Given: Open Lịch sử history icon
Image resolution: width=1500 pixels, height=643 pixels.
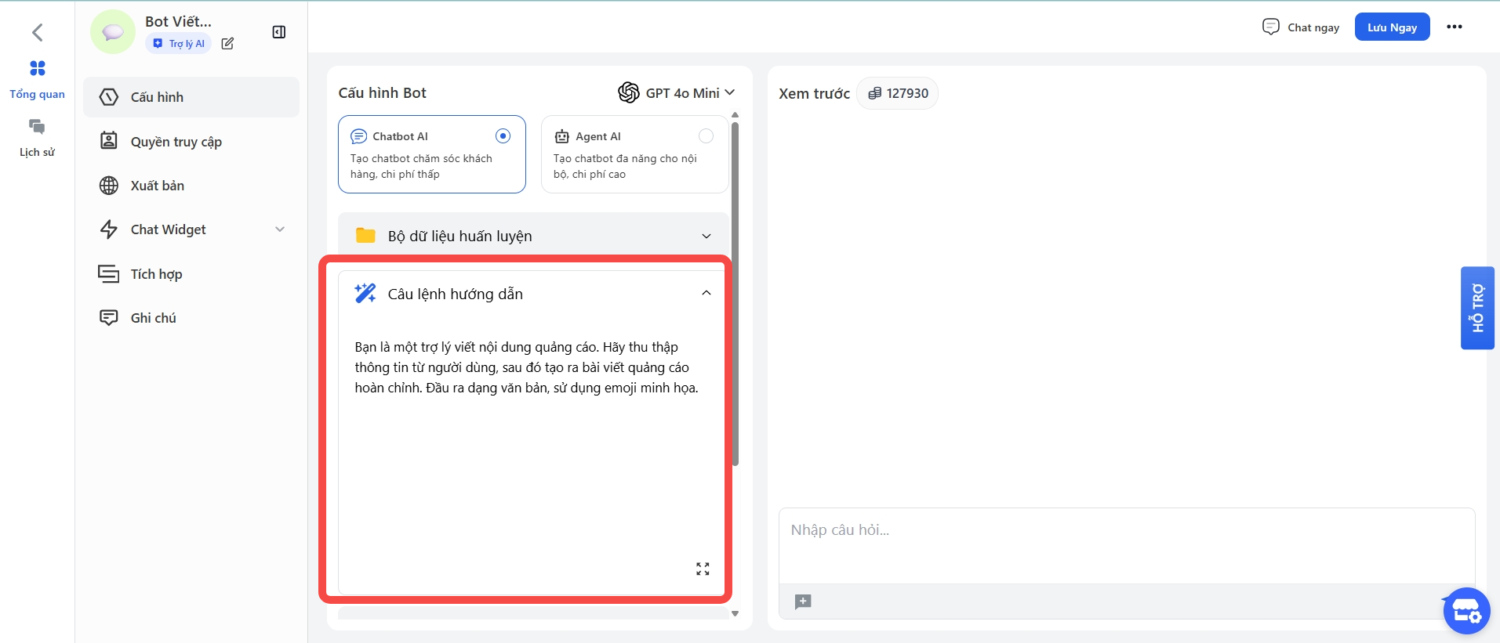Looking at the screenshot, I should point(37,127).
